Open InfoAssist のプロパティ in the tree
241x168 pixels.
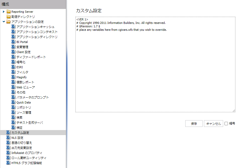tap(27, 153)
